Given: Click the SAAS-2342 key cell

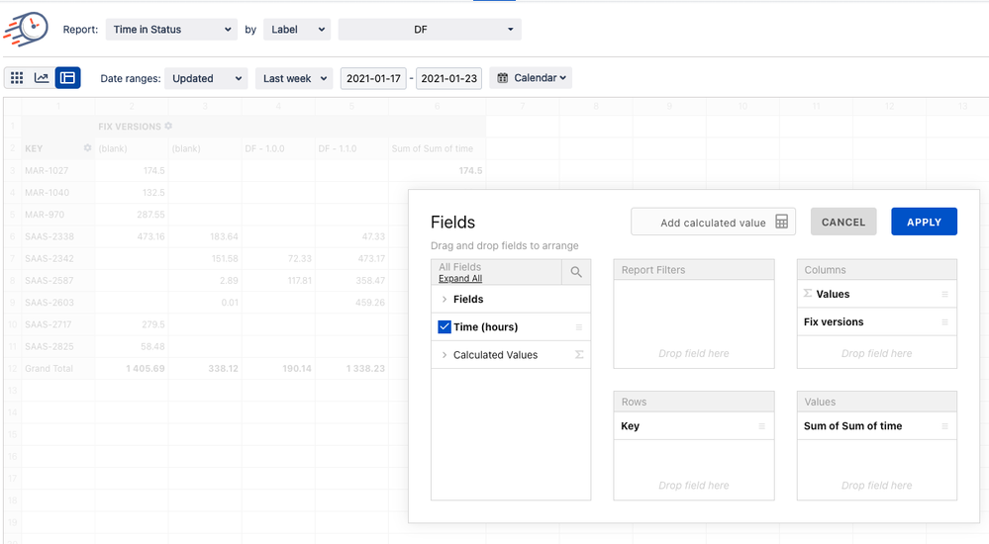Looking at the screenshot, I should click(58, 258).
